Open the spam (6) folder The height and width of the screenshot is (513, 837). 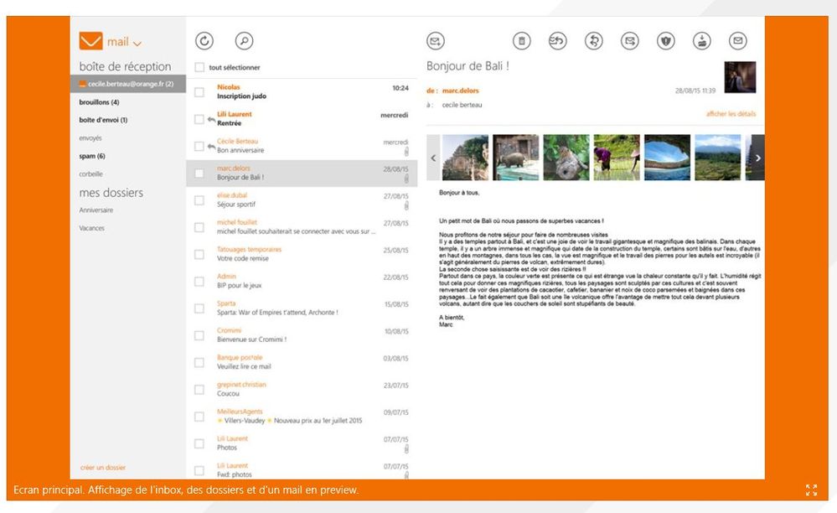92,156
